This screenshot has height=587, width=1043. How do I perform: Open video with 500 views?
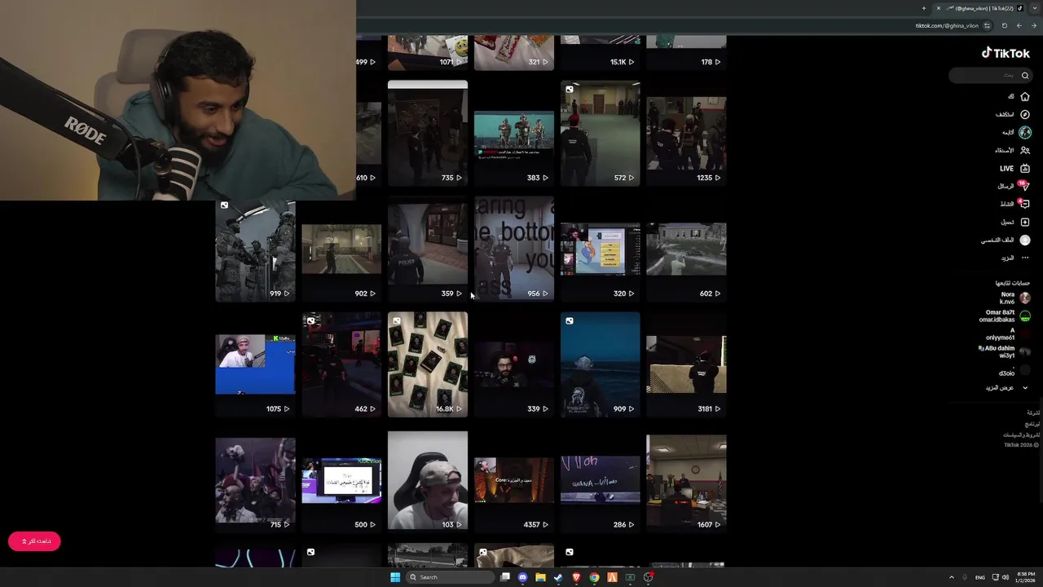click(341, 480)
